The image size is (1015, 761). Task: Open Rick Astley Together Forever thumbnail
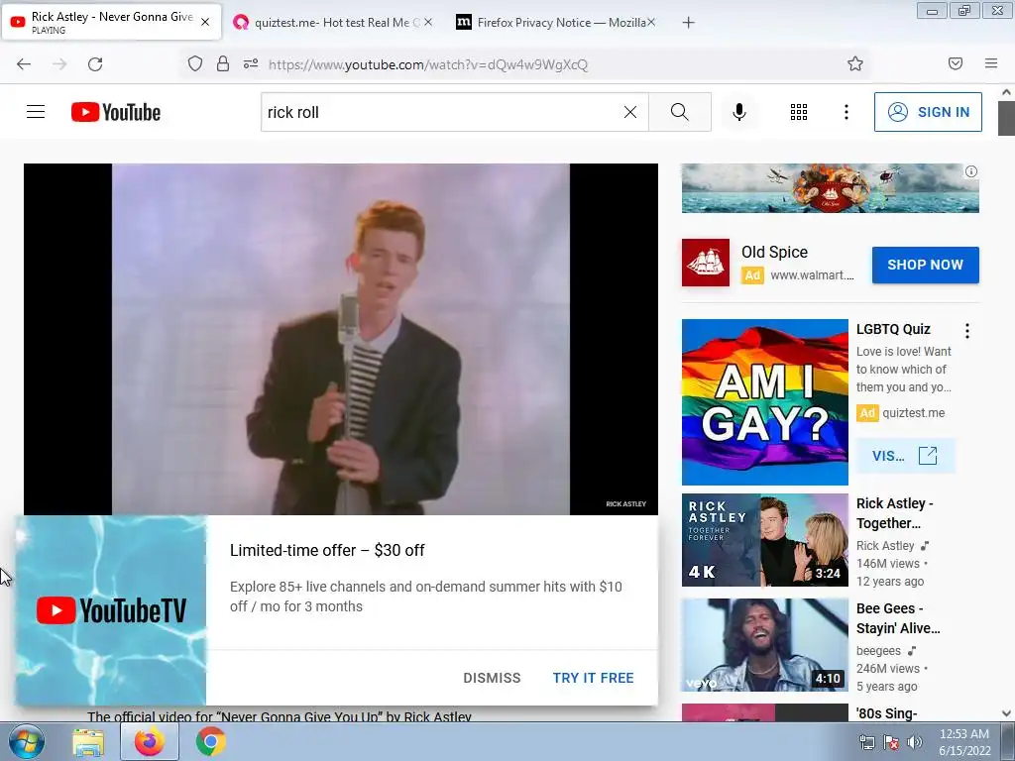tap(764, 540)
